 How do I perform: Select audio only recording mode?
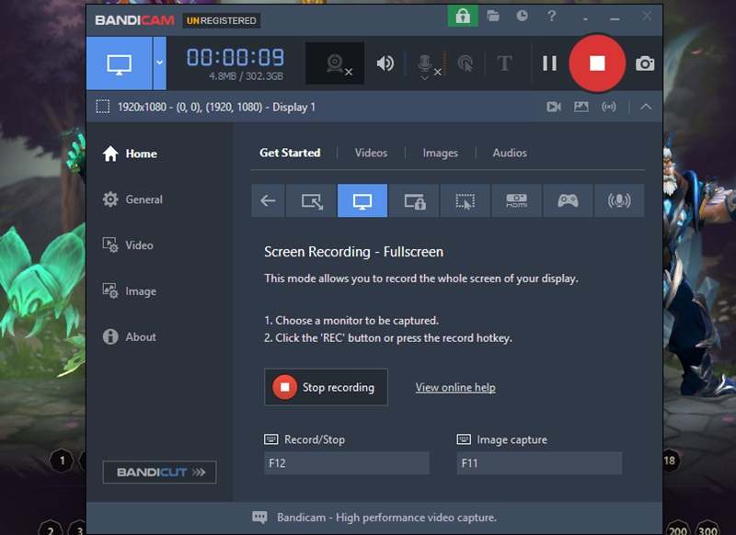click(619, 200)
